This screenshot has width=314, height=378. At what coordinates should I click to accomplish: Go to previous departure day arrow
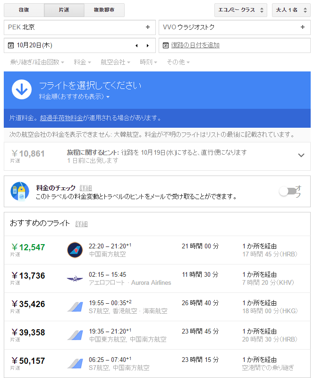(x=136, y=45)
